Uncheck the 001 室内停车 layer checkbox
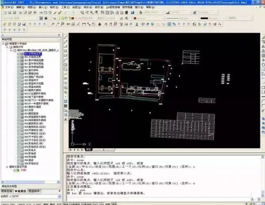The height and width of the screenshot is (205, 265). tap(19, 70)
